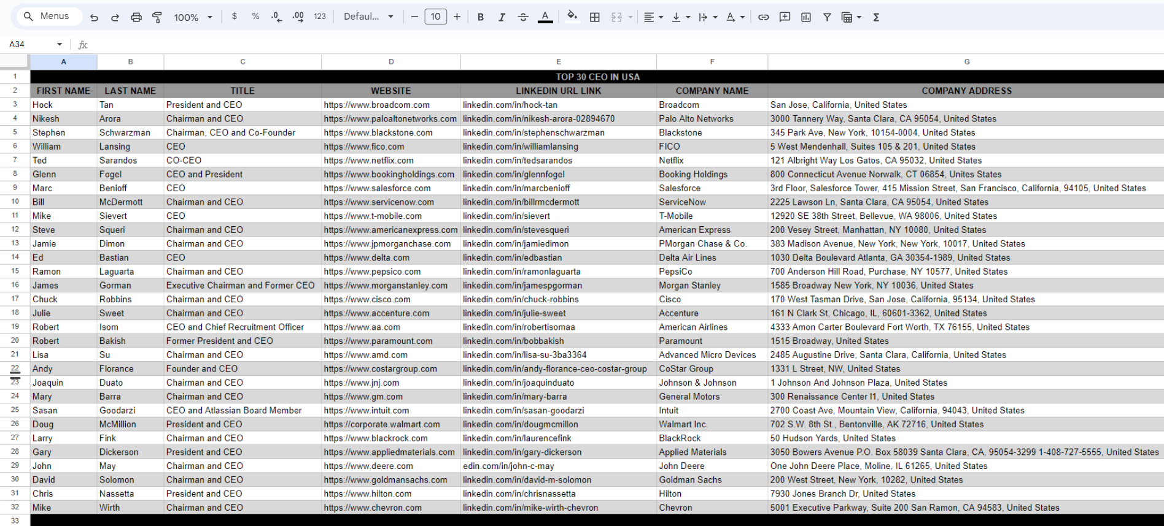
Task: Click the Print icon
Action: point(136,17)
